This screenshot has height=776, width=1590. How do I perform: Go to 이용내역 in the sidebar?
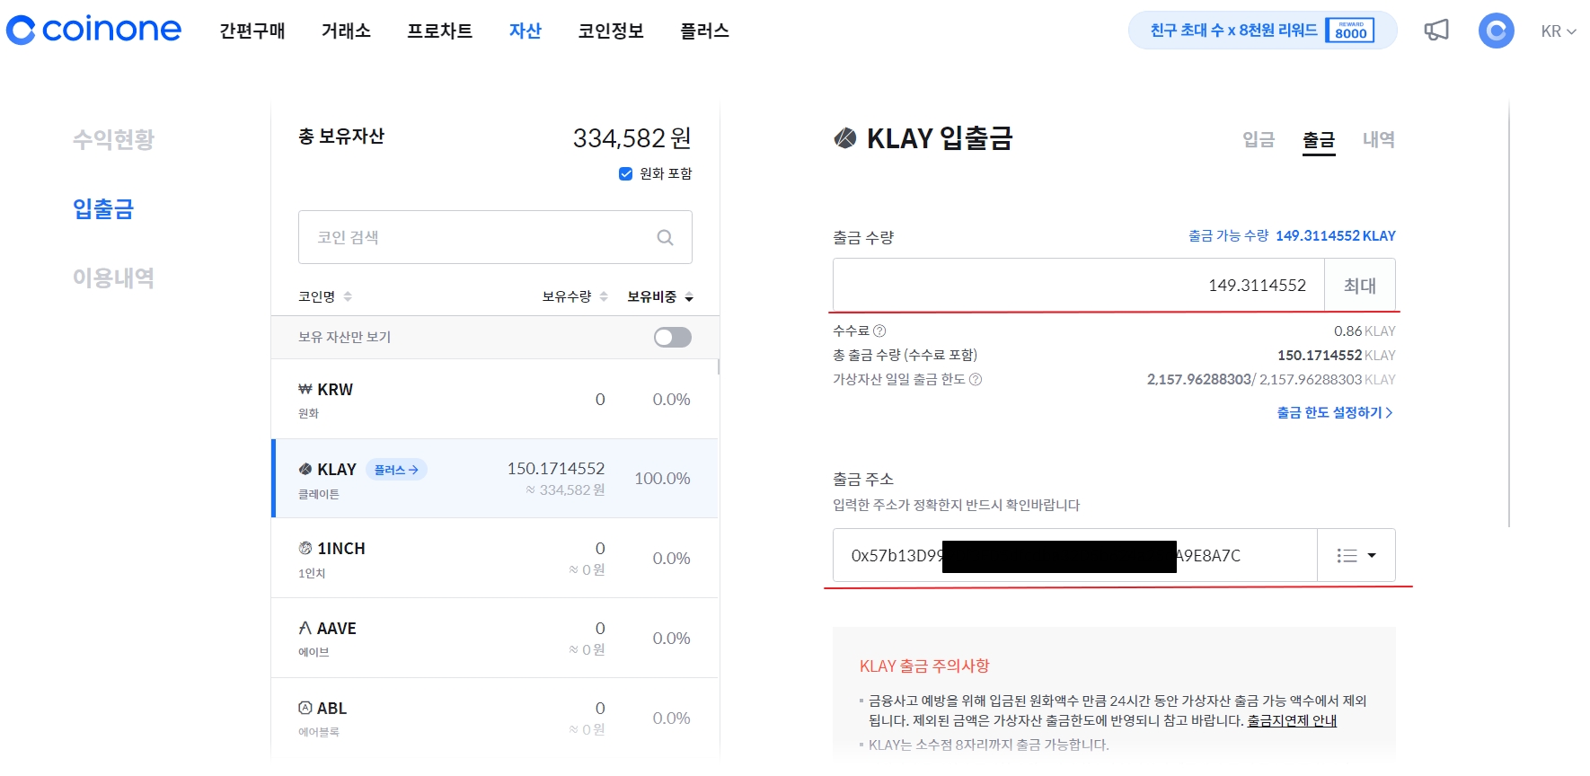pos(113,278)
